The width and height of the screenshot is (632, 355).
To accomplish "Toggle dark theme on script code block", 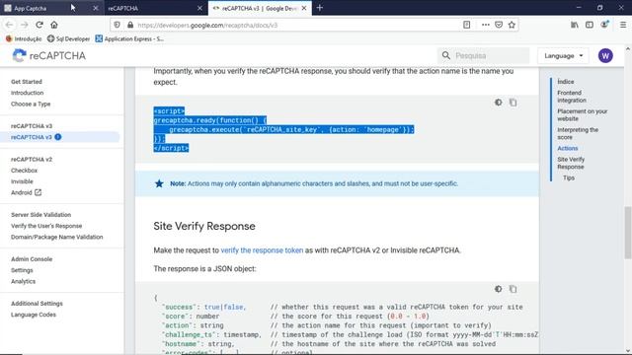I will [498, 103].
